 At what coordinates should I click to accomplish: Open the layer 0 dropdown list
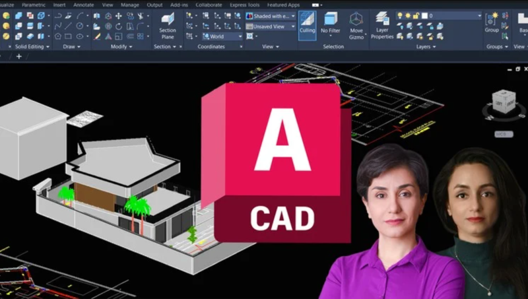(x=479, y=15)
